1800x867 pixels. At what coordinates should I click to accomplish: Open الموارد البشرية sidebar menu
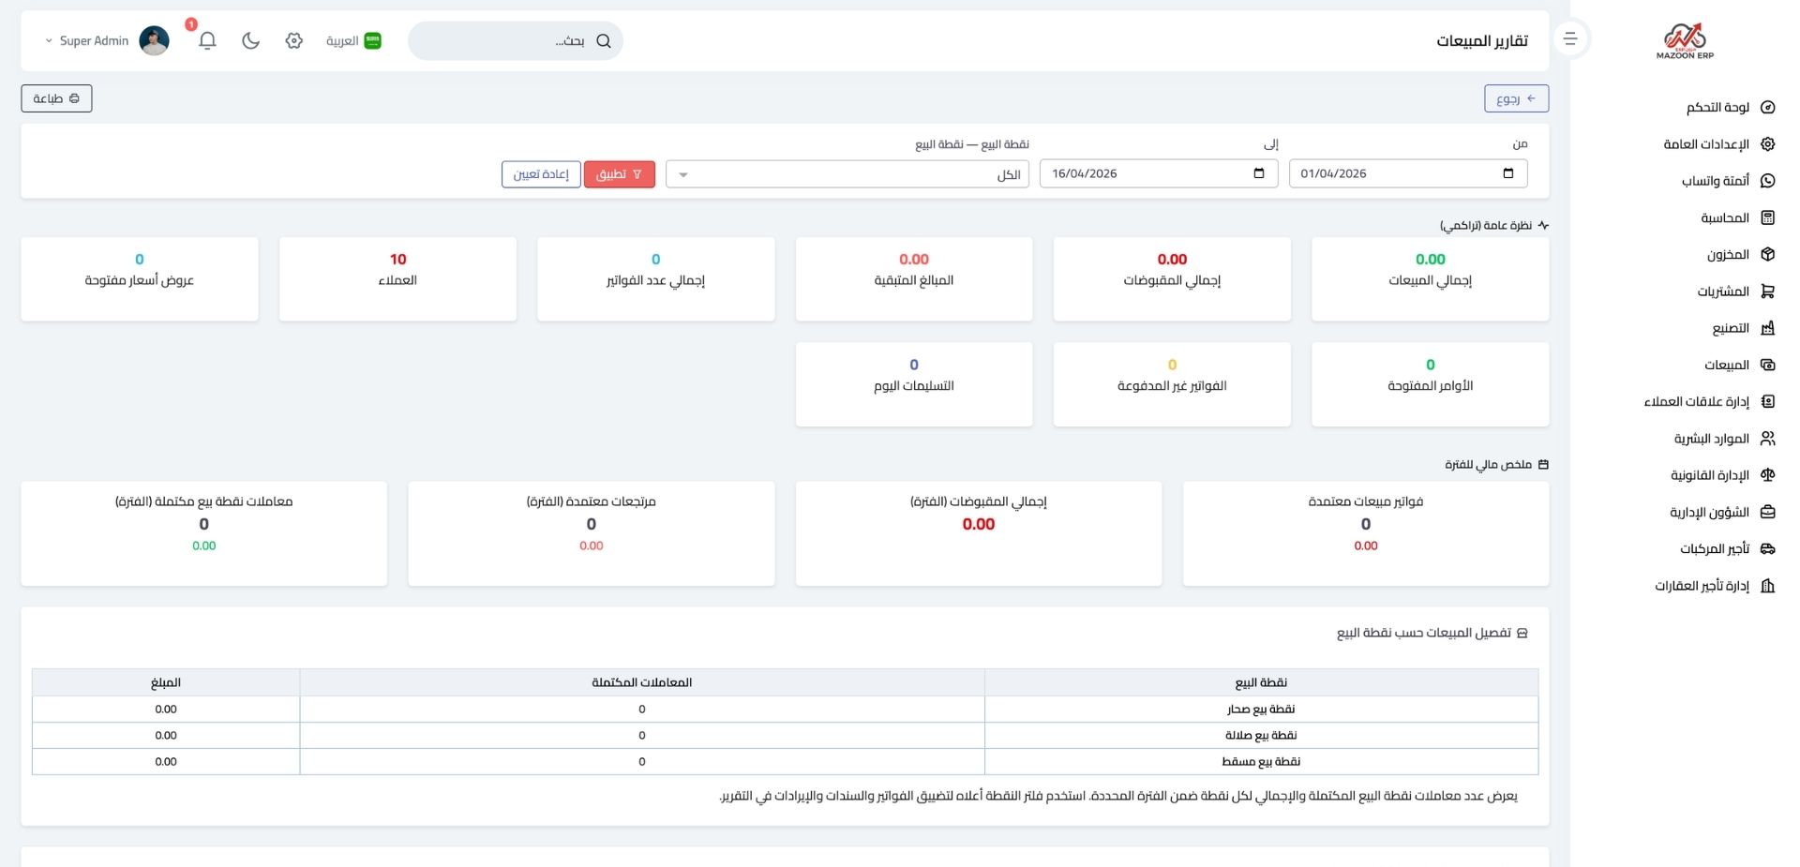tap(1712, 439)
